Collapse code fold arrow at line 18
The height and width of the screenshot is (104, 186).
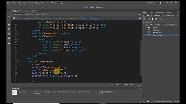point(19,39)
